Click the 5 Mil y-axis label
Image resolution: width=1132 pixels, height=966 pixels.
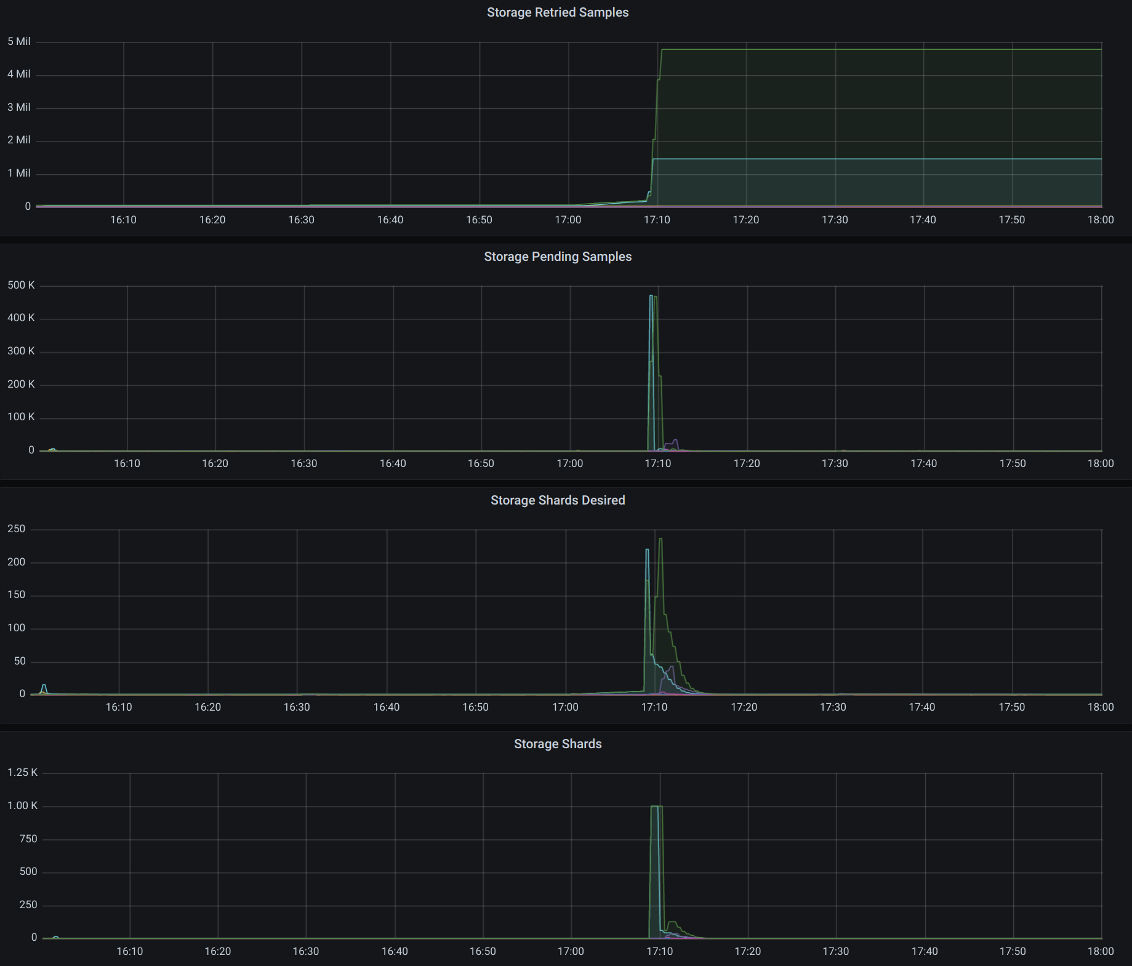(19, 41)
